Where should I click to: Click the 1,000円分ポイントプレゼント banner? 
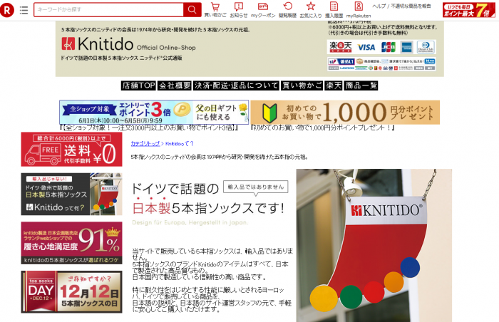(345, 113)
